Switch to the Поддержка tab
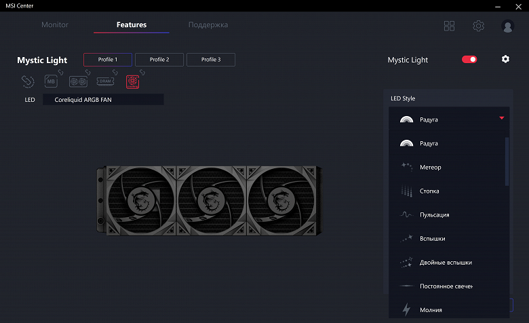This screenshot has height=323, width=529. (208, 24)
